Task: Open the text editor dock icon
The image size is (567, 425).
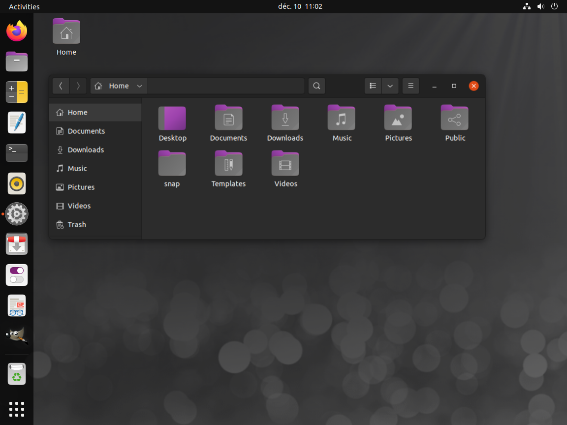Action: click(17, 122)
